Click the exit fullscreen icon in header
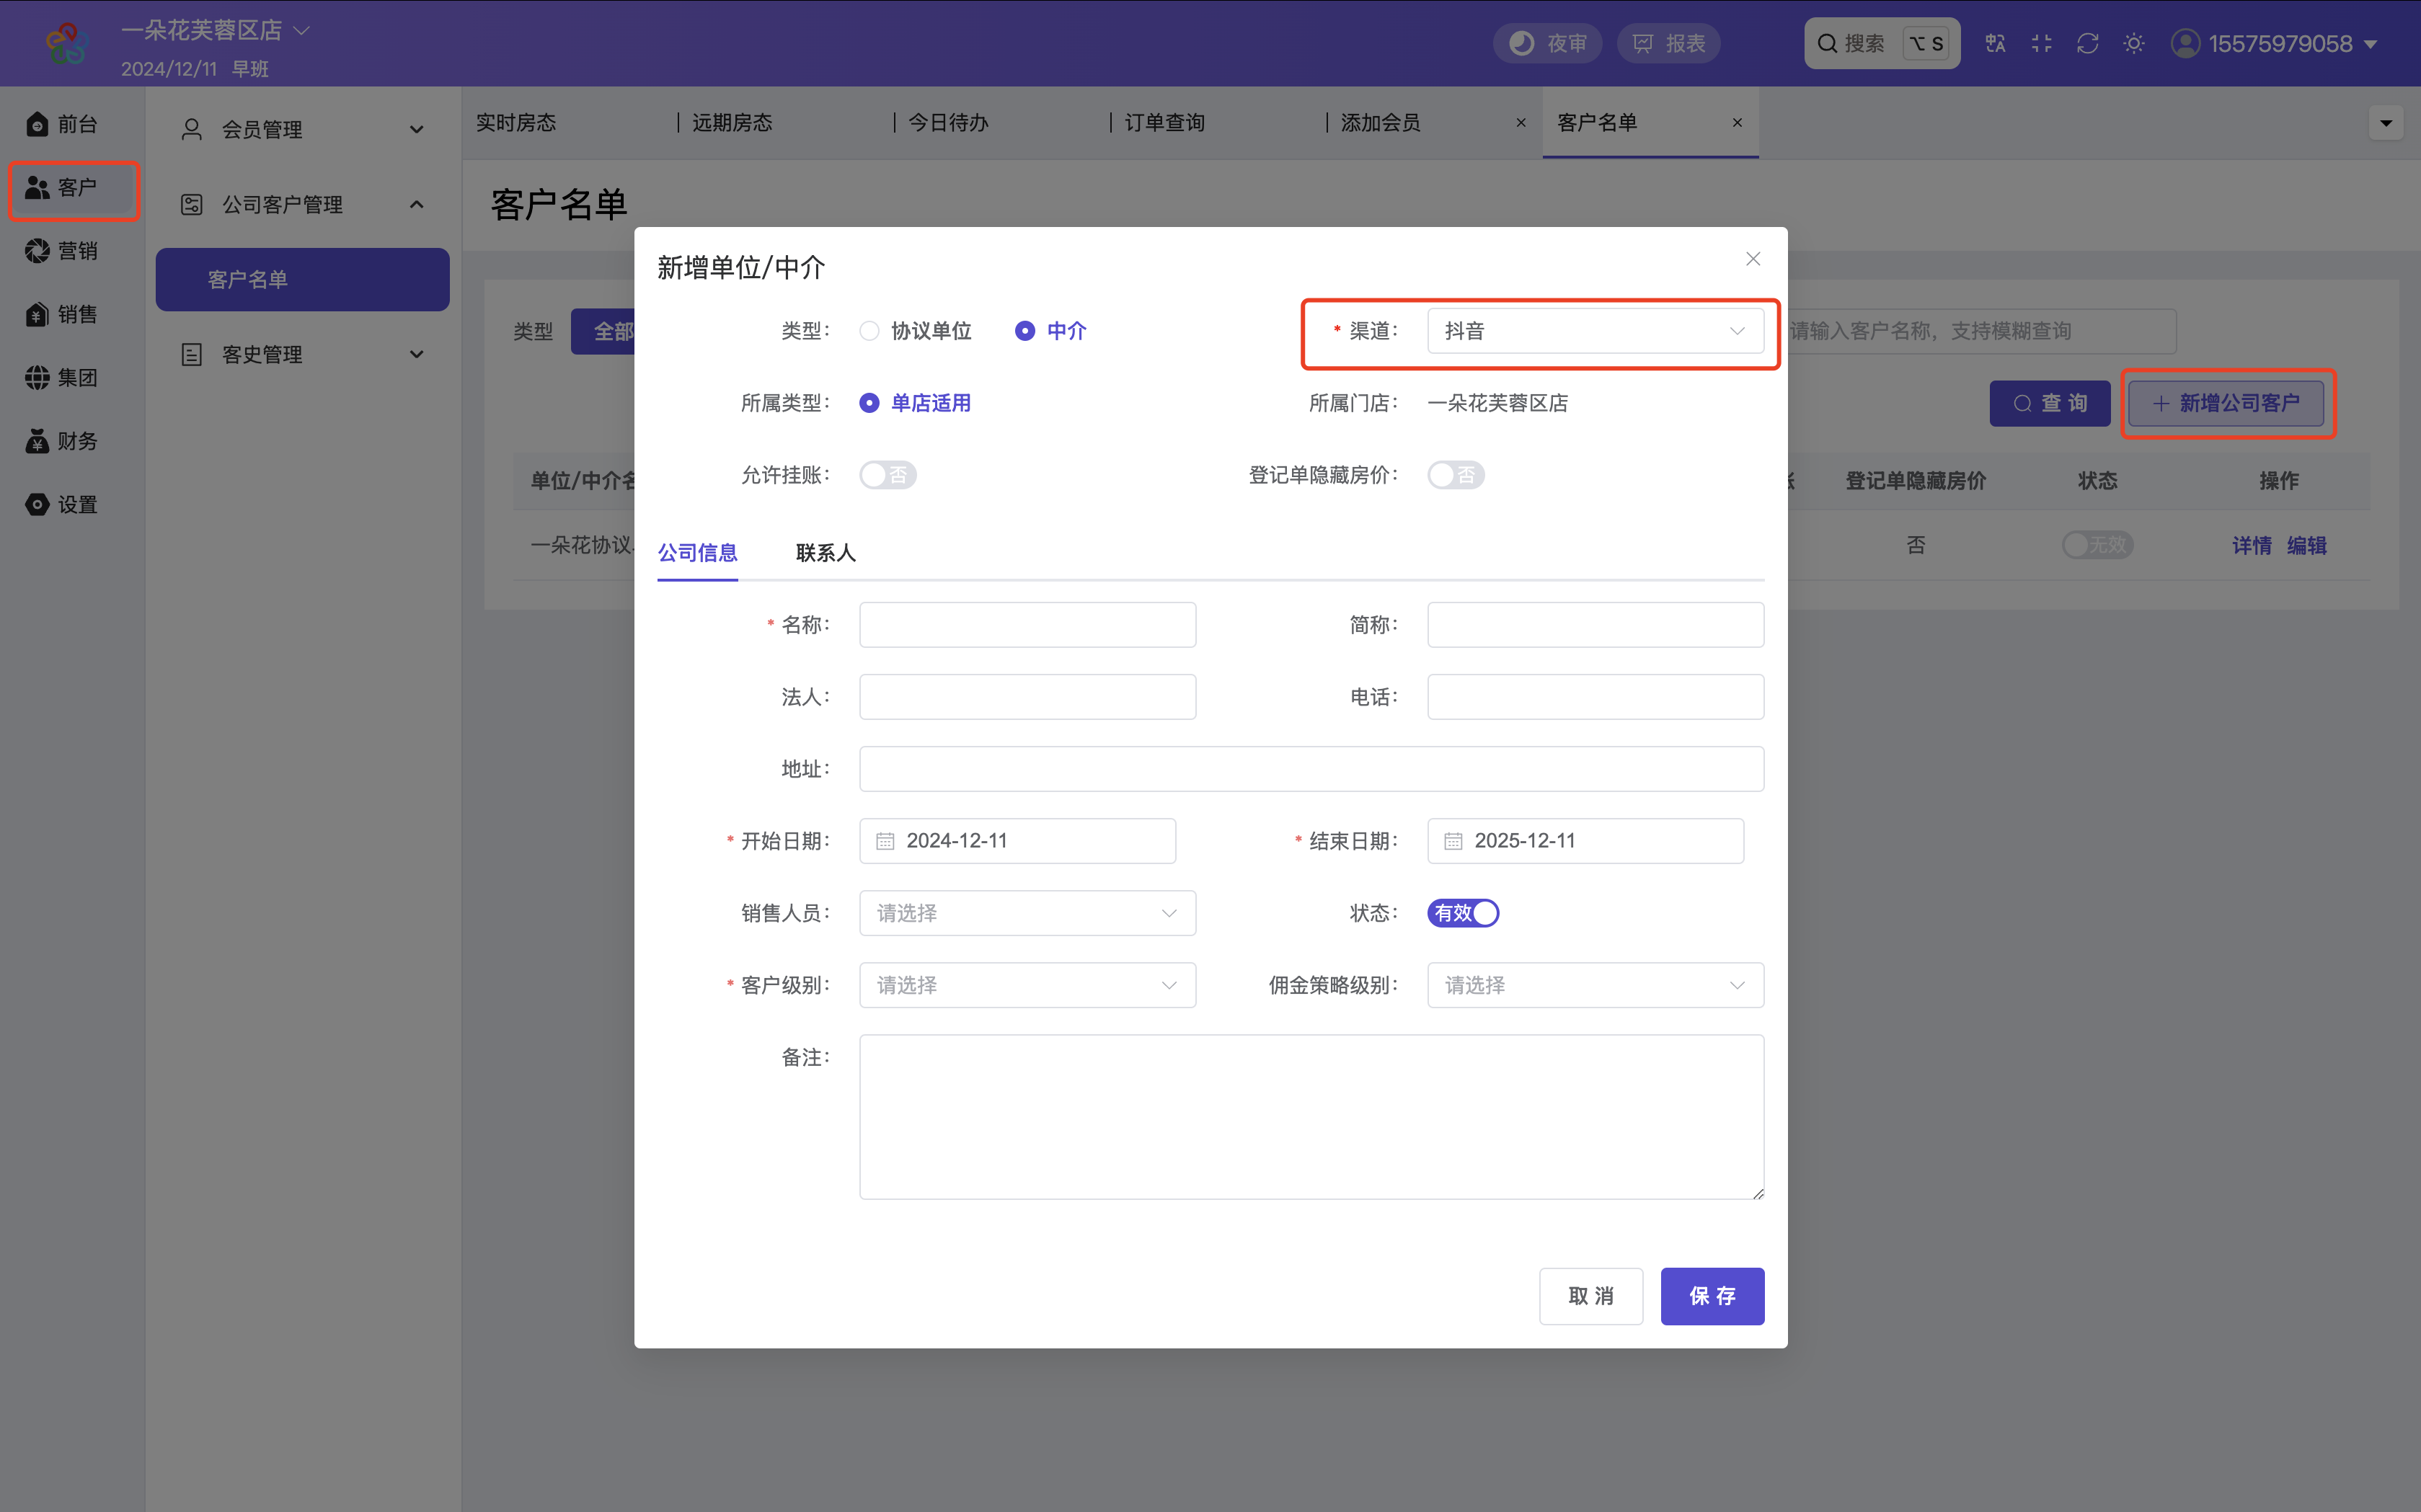2421x1512 pixels. pos(2042,43)
